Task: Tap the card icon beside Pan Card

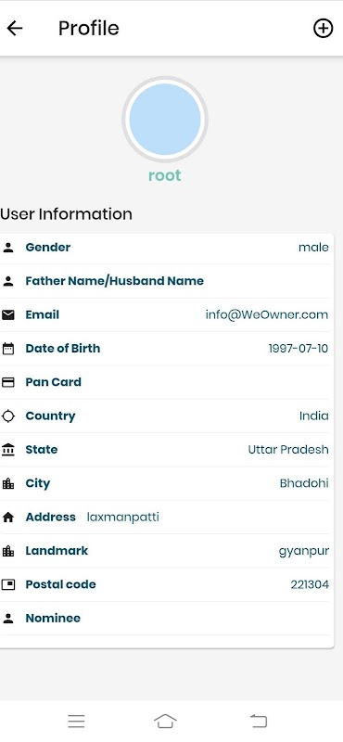Action: (x=8, y=382)
